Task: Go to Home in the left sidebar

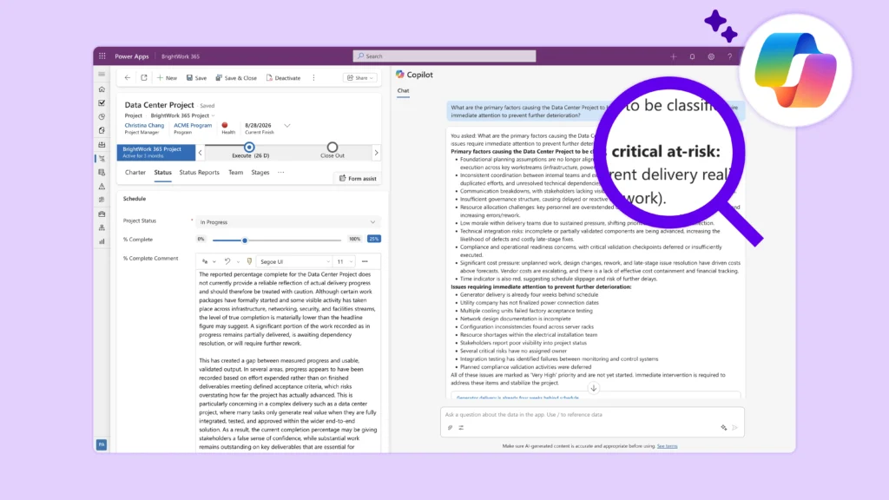Action: [102, 89]
